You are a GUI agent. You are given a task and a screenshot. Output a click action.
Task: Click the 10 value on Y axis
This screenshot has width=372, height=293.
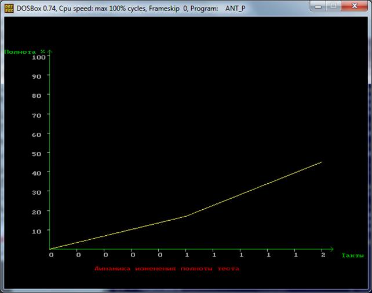[x=37, y=231]
